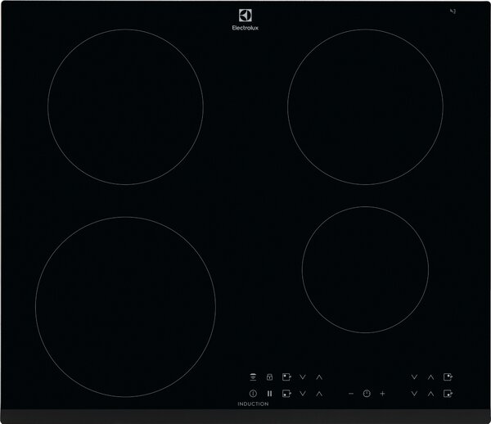Click the small front-right cooking zone circle
Screen dimensions: 491x424
point(365,269)
